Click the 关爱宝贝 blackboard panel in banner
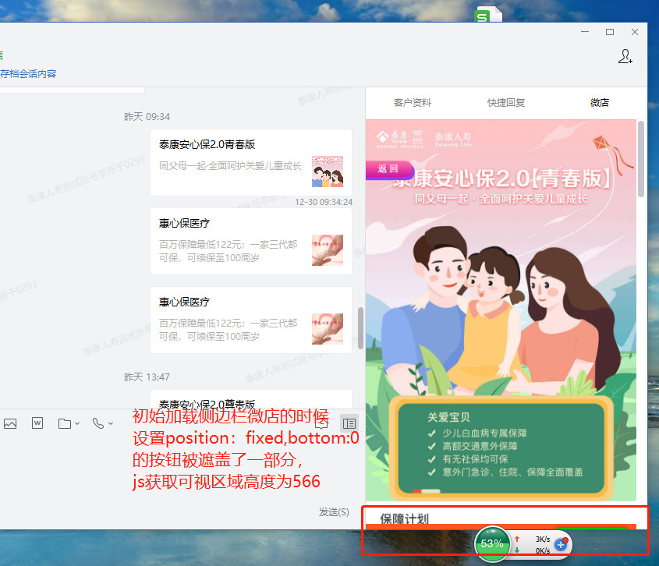This screenshot has height=566, width=659. coord(501,448)
